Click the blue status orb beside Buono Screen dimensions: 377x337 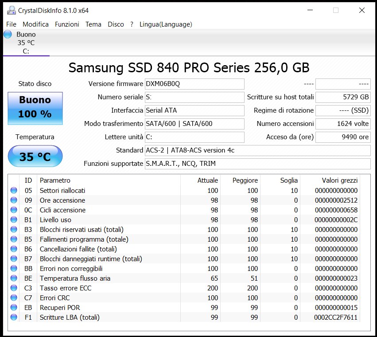click(x=8, y=34)
